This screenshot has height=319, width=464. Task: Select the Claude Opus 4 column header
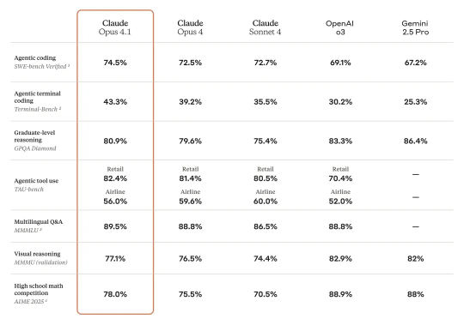(190, 27)
